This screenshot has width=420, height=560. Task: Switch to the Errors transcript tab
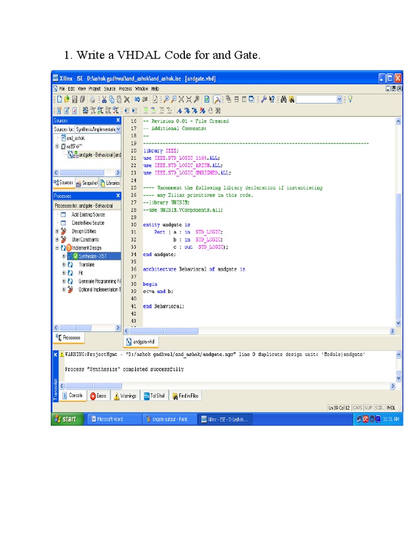point(98,396)
